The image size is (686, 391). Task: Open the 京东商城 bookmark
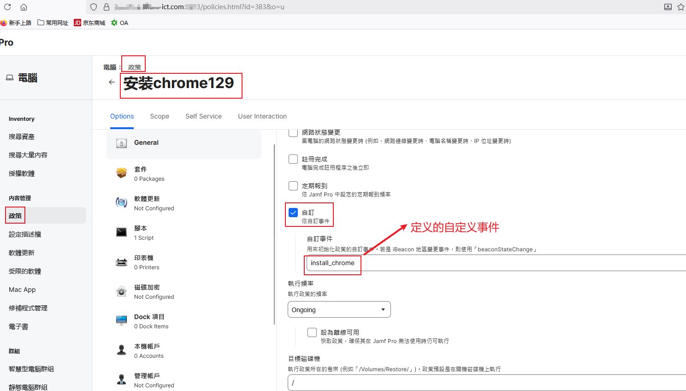tap(90, 23)
